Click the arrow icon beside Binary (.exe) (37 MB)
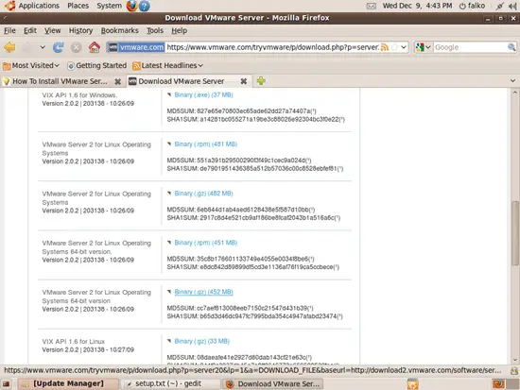The width and height of the screenshot is (520, 390). coord(169,94)
